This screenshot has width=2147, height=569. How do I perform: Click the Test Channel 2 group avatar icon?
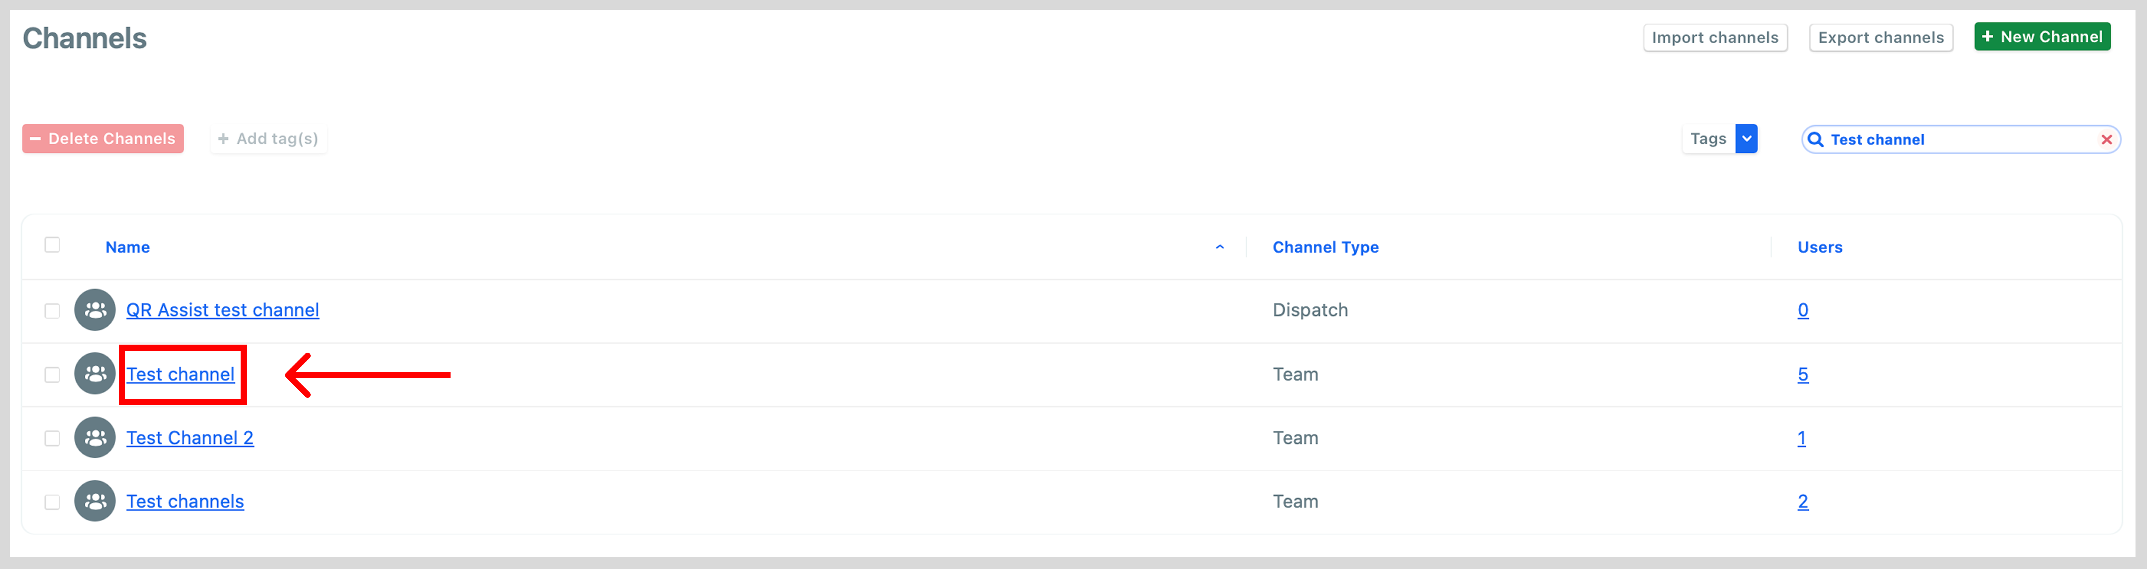[95, 437]
